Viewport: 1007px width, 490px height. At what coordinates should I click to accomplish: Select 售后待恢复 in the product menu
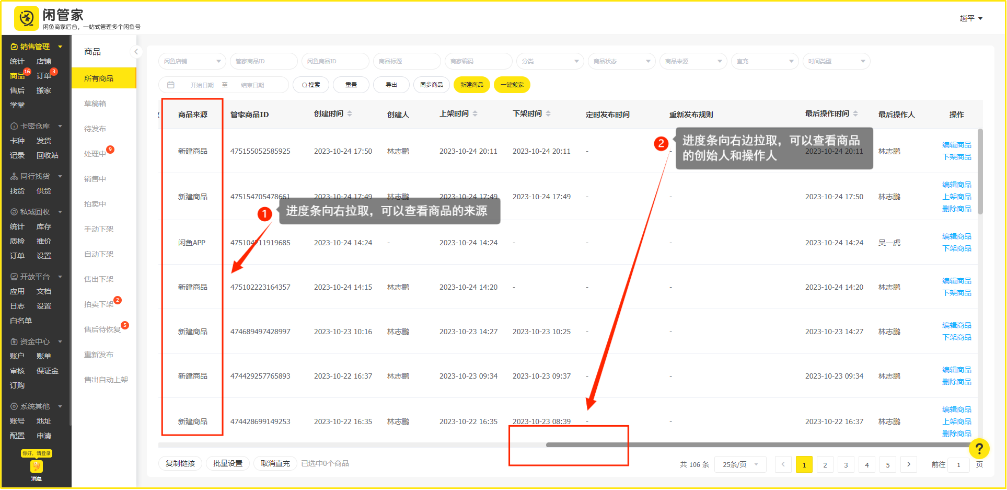(x=102, y=329)
